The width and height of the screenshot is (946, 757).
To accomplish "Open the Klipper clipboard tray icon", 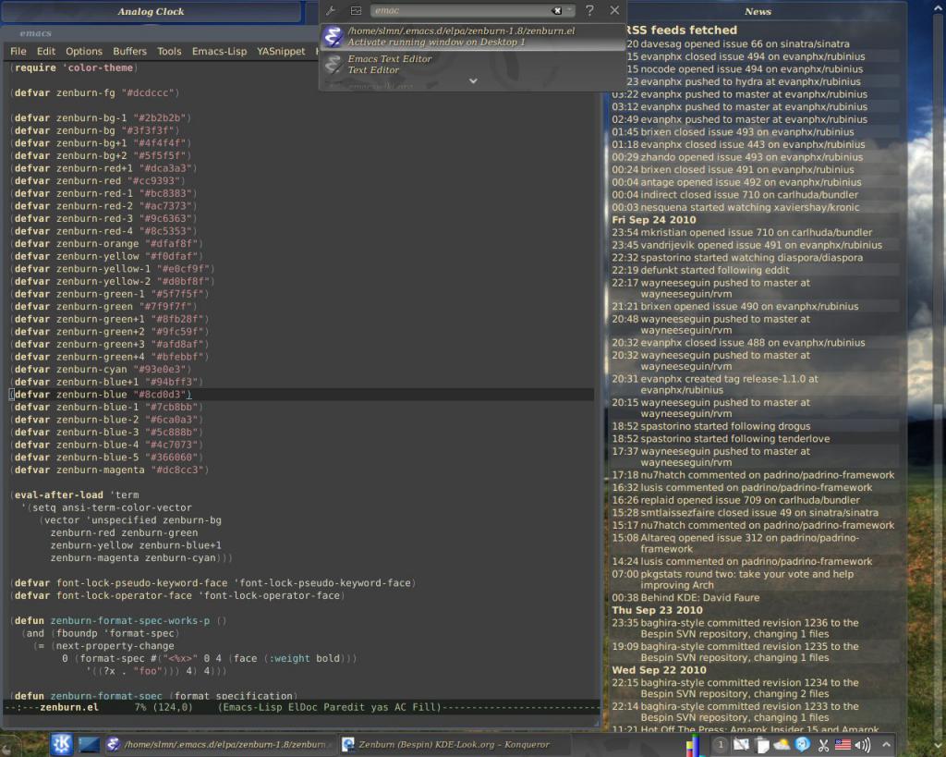I will coord(762,745).
